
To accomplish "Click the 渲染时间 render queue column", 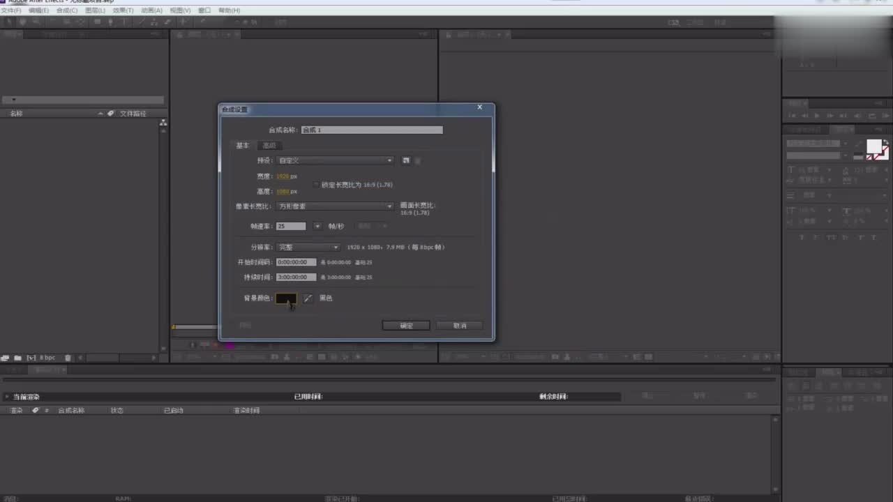I will (247, 411).
